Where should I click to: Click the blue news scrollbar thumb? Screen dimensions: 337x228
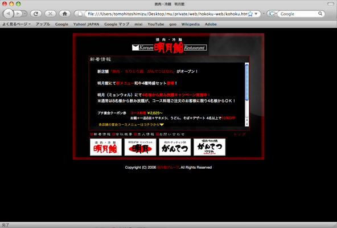[246, 82]
